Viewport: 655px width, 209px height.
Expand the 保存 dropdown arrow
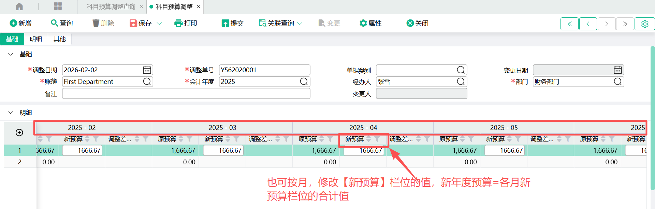(159, 24)
